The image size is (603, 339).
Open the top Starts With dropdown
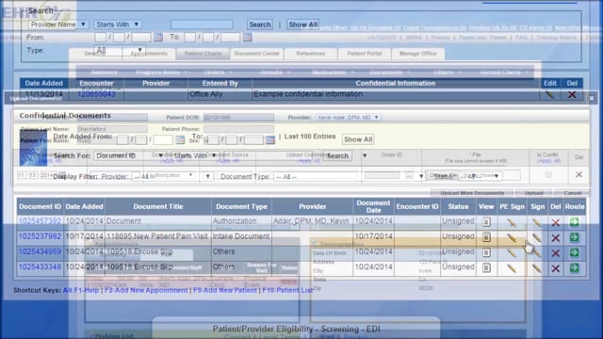[117, 24]
